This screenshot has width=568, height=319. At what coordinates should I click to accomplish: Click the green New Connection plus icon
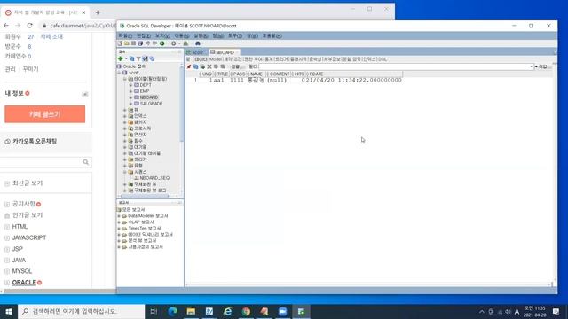click(x=121, y=58)
